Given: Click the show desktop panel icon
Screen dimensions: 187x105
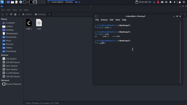Looking at the screenshot, I should [8, 2].
